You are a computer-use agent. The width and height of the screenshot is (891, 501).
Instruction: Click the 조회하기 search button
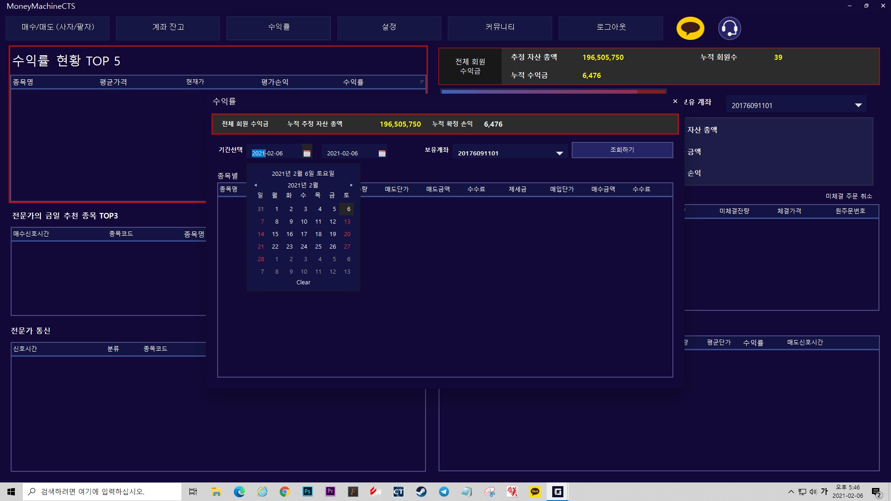click(x=622, y=150)
